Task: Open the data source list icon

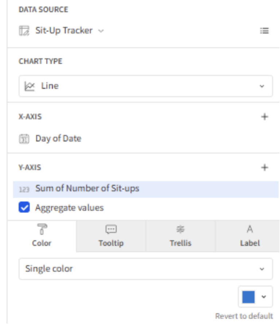Action: pyautogui.click(x=264, y=31)
